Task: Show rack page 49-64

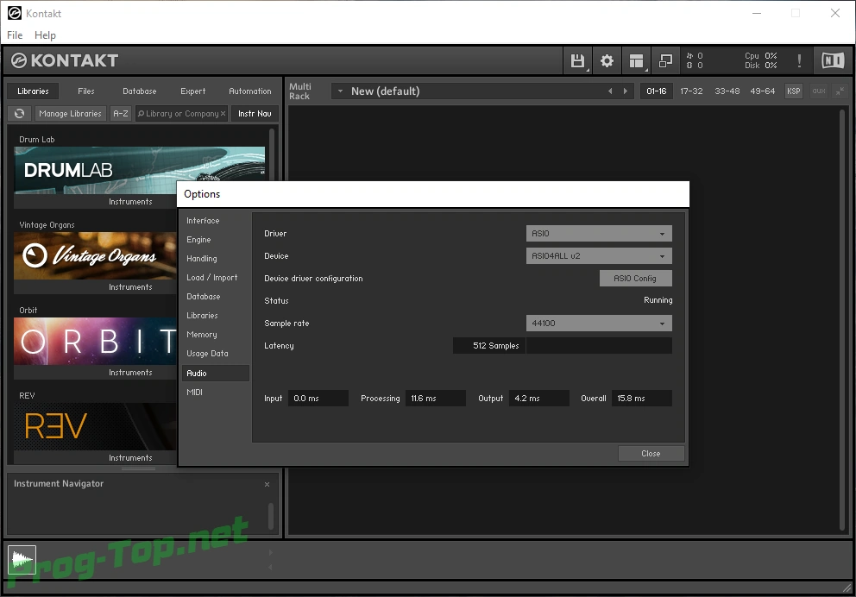Action: click(x=762, y=91)
